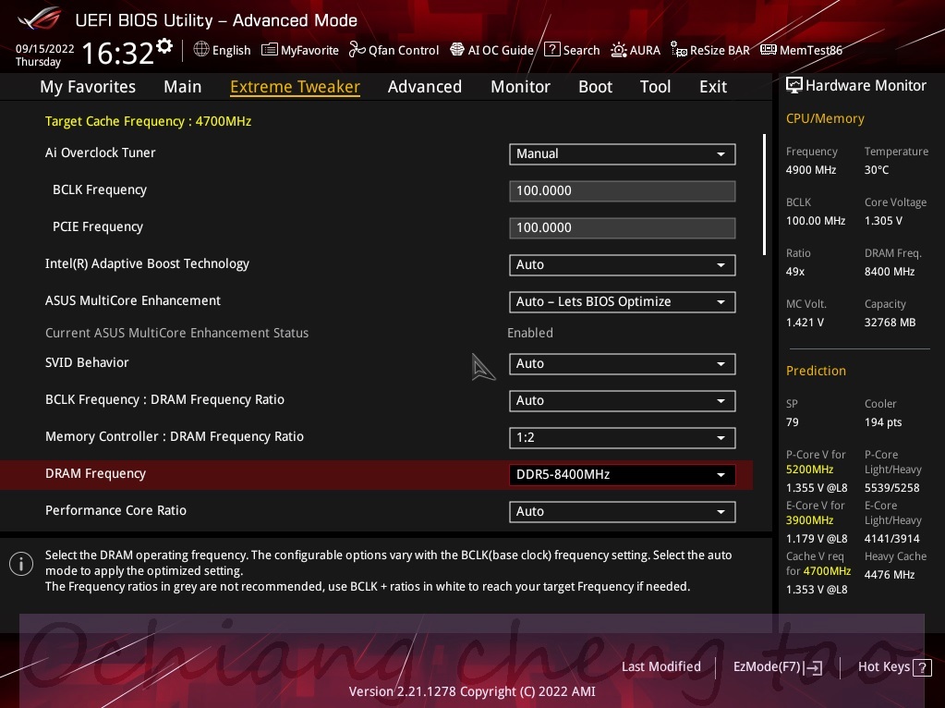Screen dimensions: 945x708
Task: Open Memory Controller : DRAM Frequency Ratio dropdown
Action: click(622, 437)
